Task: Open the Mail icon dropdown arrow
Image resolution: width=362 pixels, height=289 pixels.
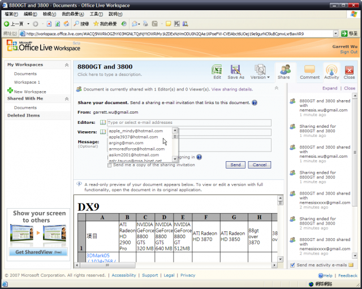Action: [139, 24]
